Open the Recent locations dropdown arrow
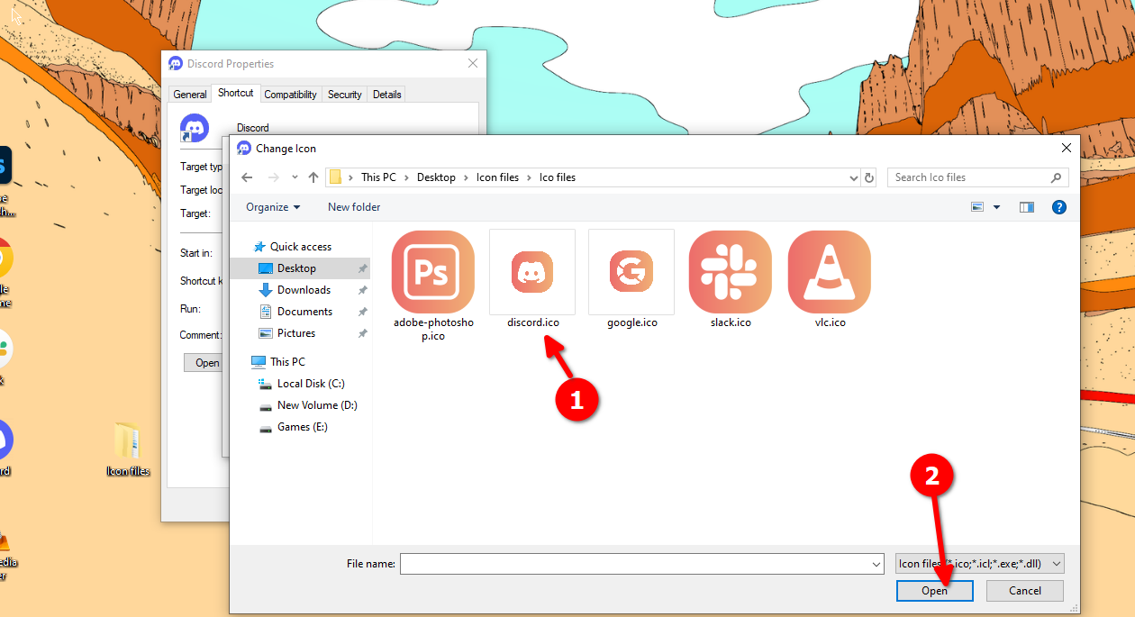1135x617 pixels. point(294,178)
